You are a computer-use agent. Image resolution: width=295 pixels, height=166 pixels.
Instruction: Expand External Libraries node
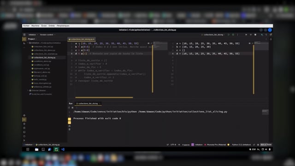(28, 90)
